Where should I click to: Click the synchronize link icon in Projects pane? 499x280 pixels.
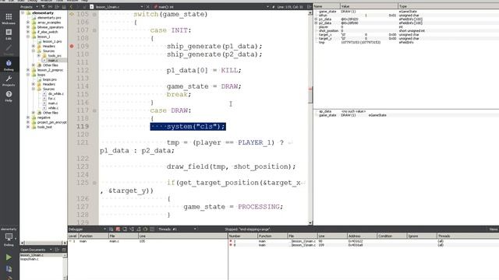pyautogui.click(x=50, y=7)
